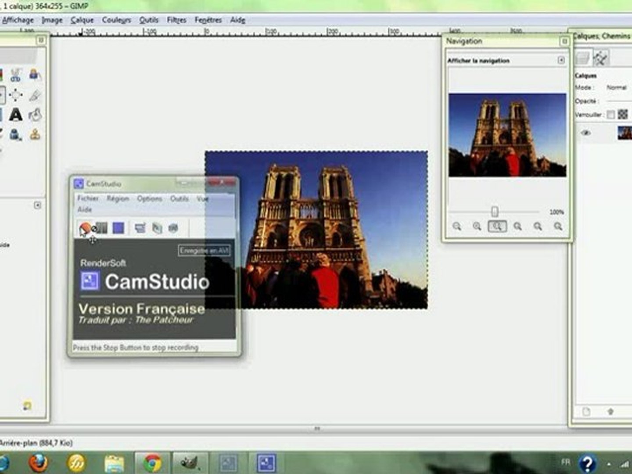Open the file explorer folder from taskbar
The image size is (632, 474).
click(x=114, y=463)
